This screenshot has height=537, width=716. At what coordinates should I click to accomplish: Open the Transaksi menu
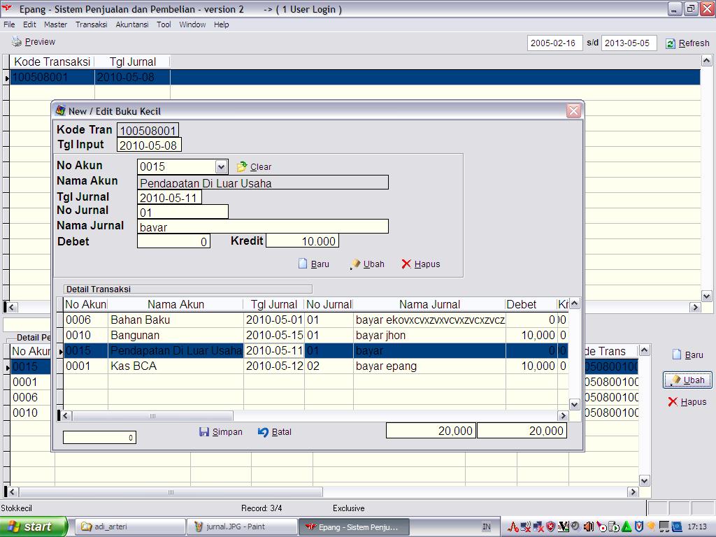pyautogui.click(x=91, y=24)
